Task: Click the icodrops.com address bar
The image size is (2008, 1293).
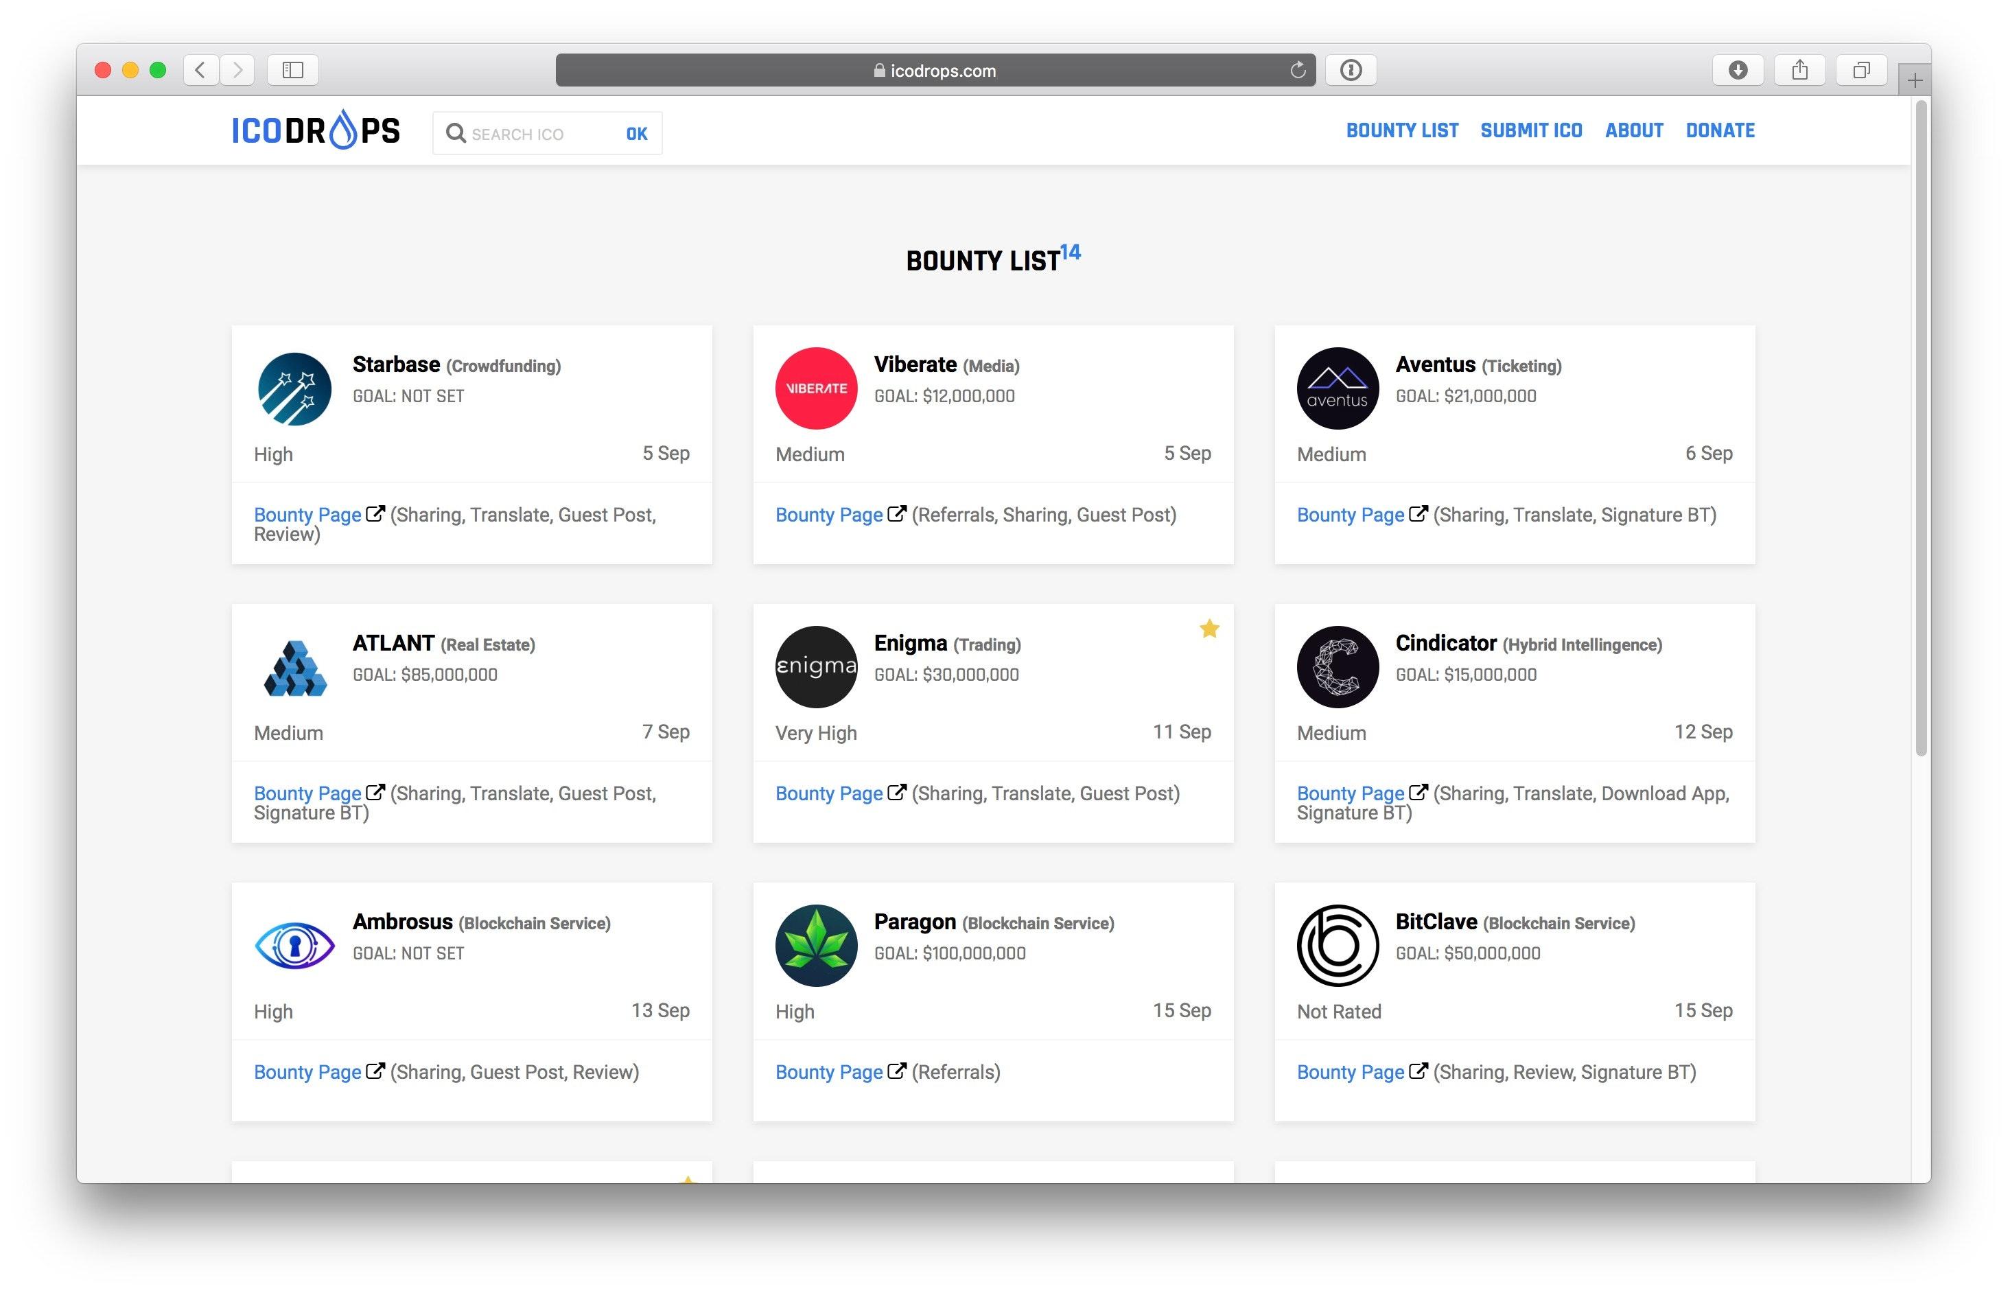Action: point(935,71)
